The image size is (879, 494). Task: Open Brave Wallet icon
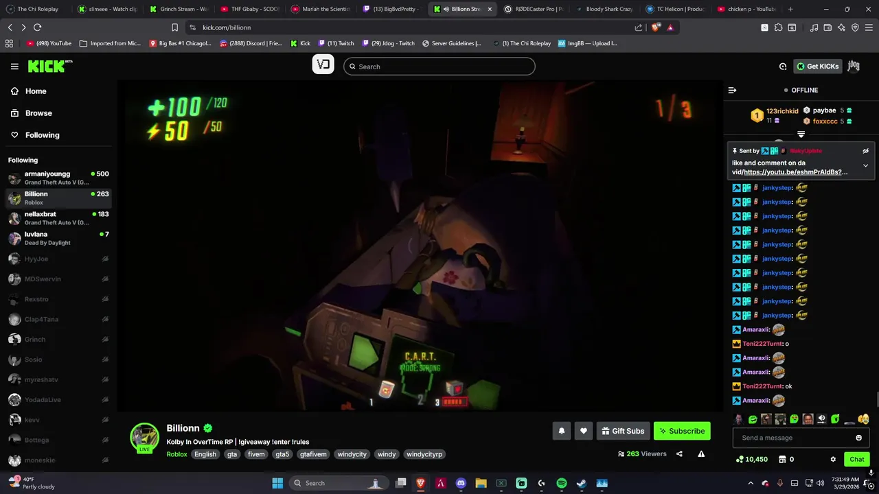827,27
